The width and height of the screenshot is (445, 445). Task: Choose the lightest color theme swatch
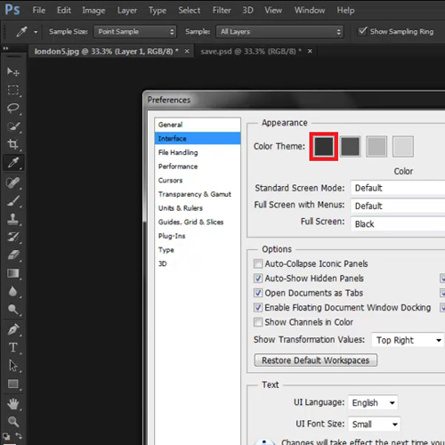coord(403,147)
